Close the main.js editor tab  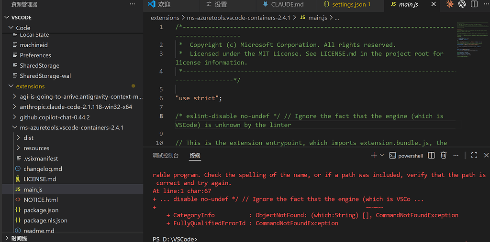434,4
